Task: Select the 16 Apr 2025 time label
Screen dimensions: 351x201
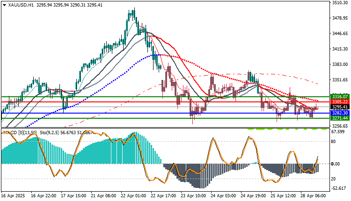Action: click(13, 196)
